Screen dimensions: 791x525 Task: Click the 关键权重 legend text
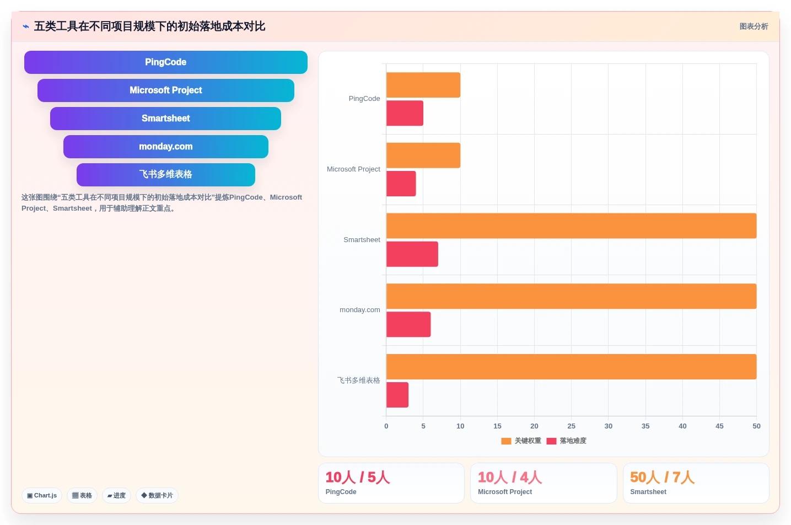pyautogui.click(x=528, y=441)
